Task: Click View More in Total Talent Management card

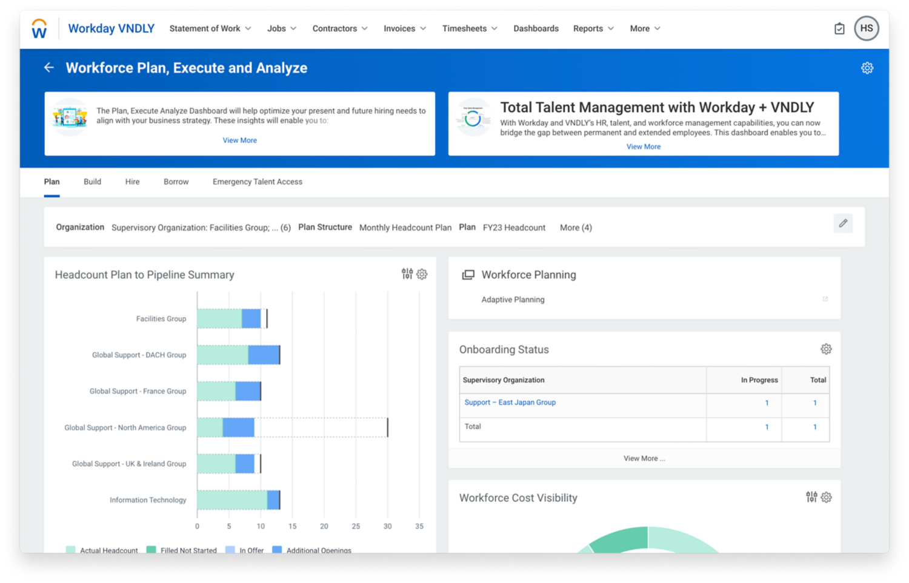Action: click(643, 147)
